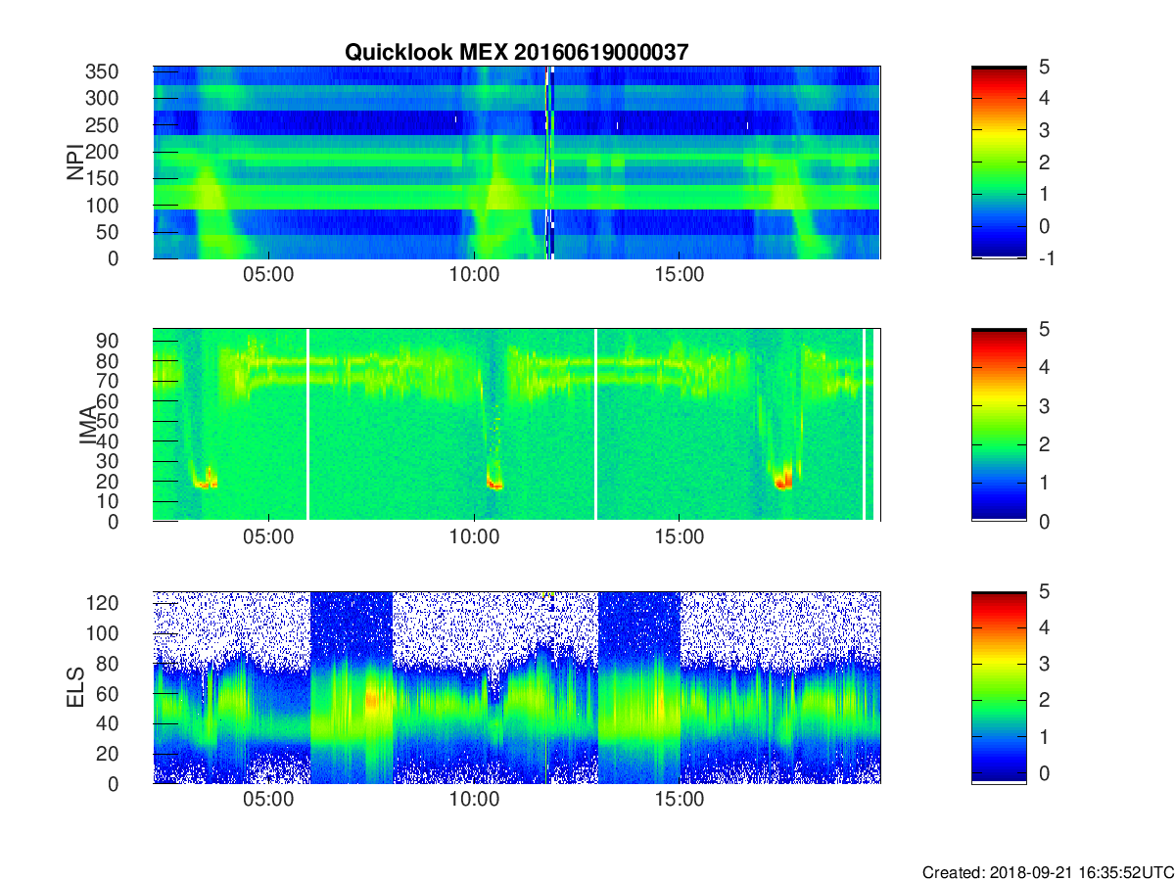Click the 10:00 tick label under IMA plot
The height and width of the screenshot is (881, 1175).
(x=474, y=536)
